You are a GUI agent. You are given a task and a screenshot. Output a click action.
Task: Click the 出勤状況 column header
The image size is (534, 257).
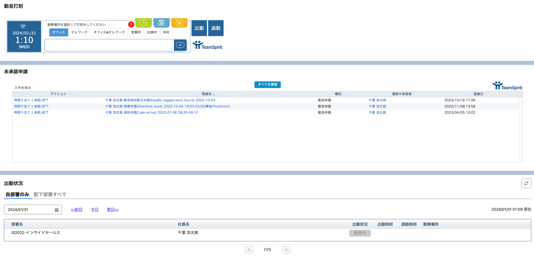(360, 225)
